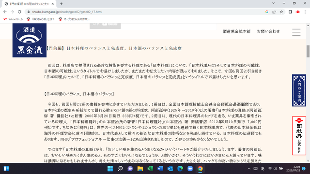Open the browser side panel
The image size is (310, 174).
290,12
